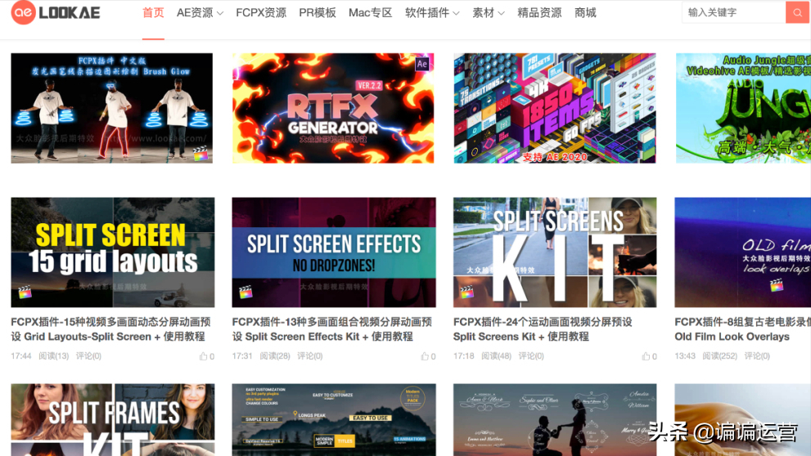Click 评论(0) under the Split Screen Effects post
Image resolution: width=811 pixels, height=456 pixels.
click(310, 355)
